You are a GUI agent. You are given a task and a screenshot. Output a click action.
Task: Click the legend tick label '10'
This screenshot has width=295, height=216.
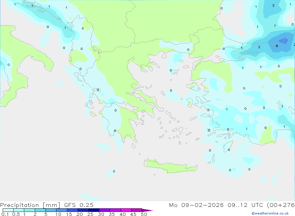click(x=58, y=214)
